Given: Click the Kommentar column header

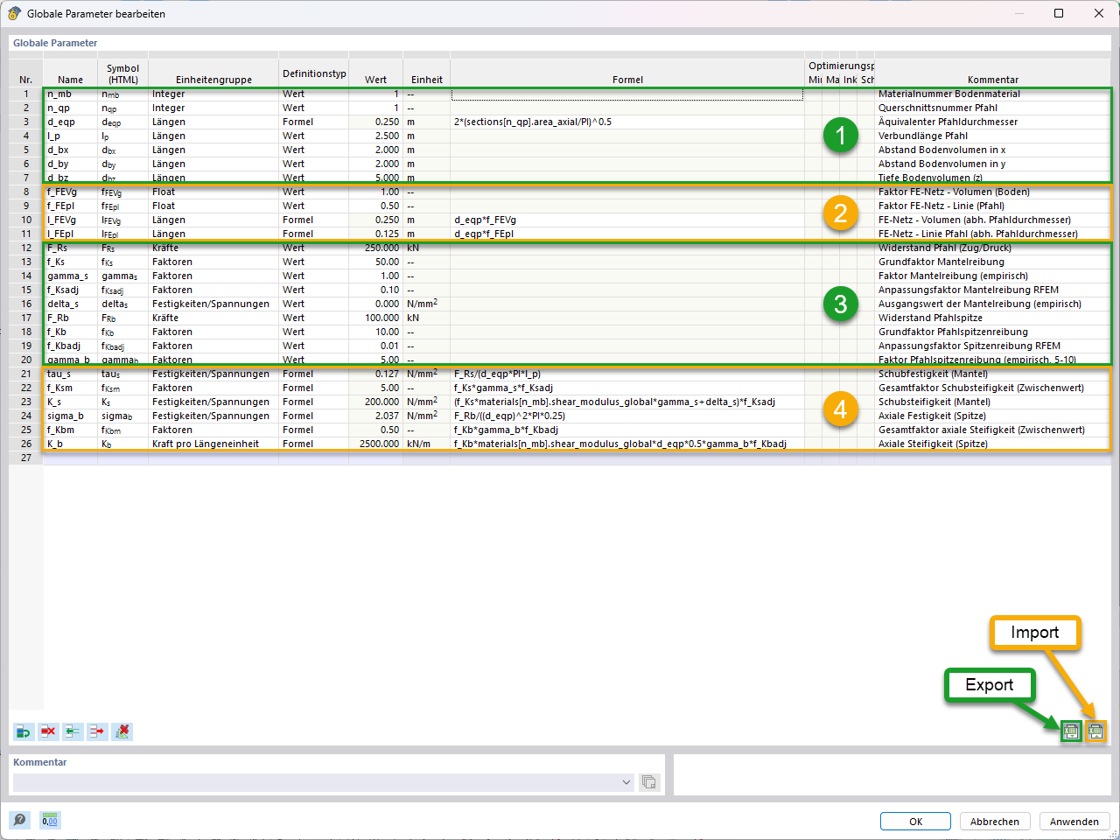Looking at the screenshot, I should (993, 80).
